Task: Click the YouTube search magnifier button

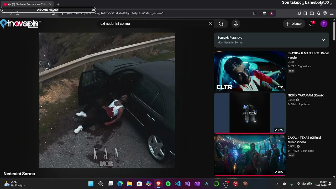Action: (x=221, y=24)
